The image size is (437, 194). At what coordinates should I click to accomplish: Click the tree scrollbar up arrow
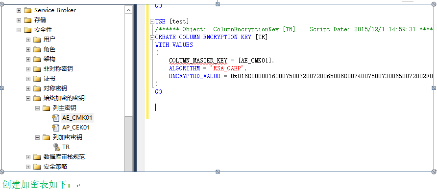(x=129, y=10)
